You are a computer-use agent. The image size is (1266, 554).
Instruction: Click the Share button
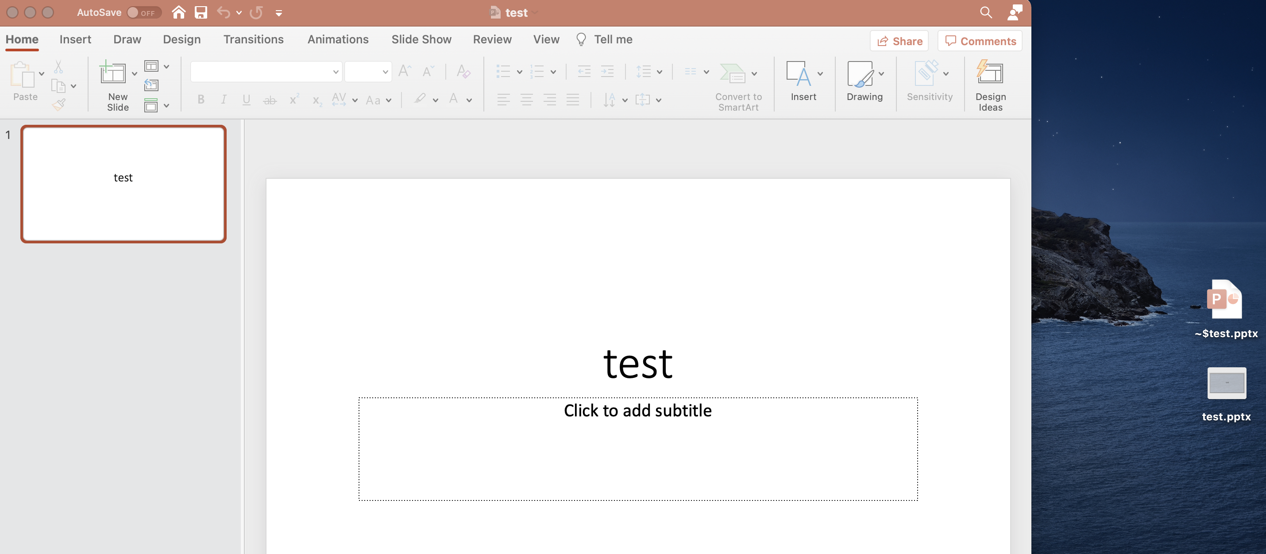pyautogui.click(x=899, y=41)
